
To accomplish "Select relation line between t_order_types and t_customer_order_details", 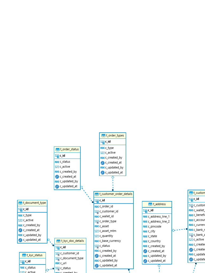I will (x=113, y=184).
